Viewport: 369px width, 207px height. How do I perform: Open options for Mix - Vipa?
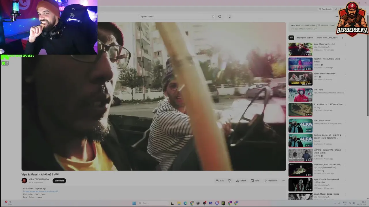click(x=345, y=90)
